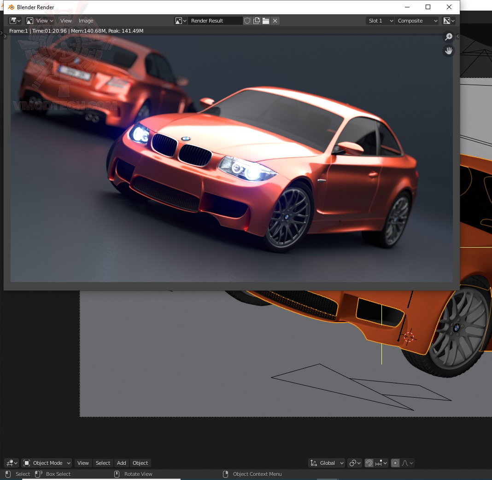Open the editor type selector in the render window
Viewport: 492px width, 480px height.
click(x=15, y=21)
